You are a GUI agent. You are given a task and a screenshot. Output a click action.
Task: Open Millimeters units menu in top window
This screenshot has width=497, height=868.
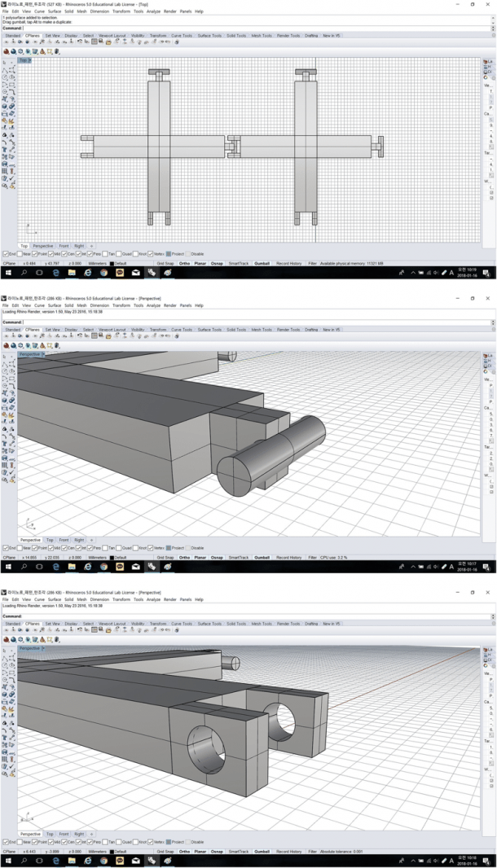pos(98,264)
